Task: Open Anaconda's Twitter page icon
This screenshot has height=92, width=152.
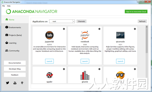Action: (7, 83)
